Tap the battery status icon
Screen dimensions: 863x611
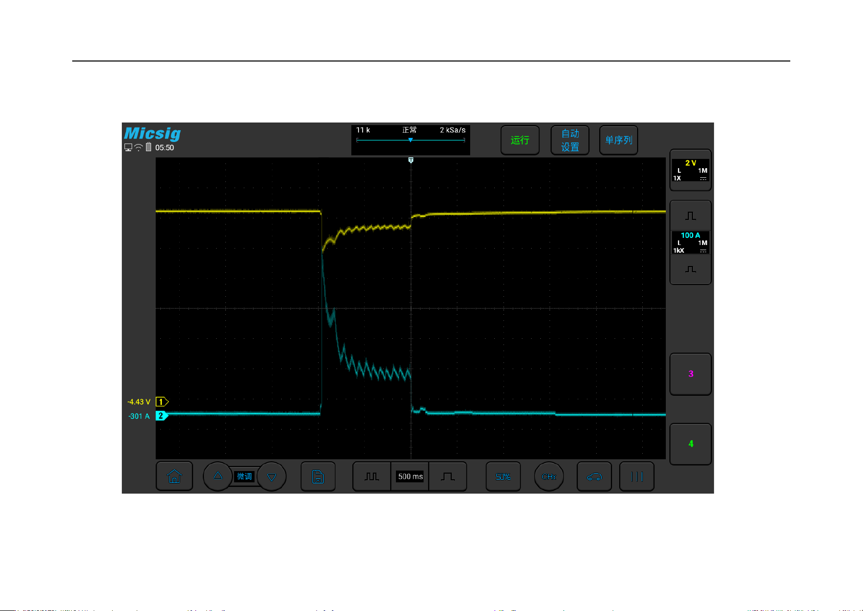pos(149,147)
